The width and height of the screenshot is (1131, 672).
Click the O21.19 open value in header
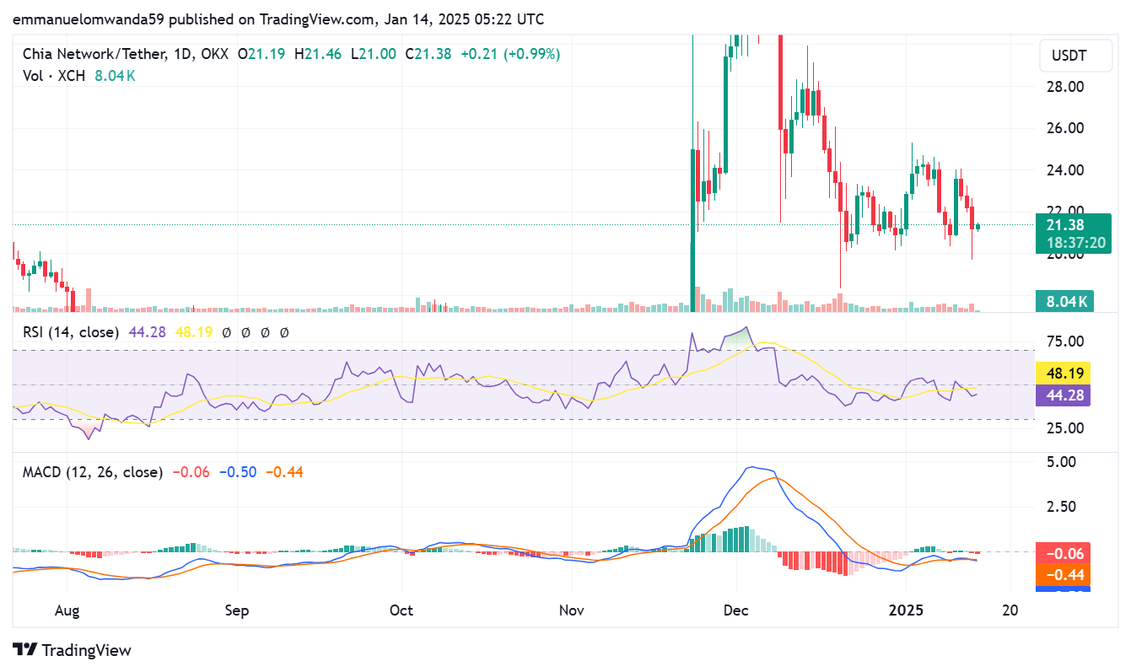(261, 54)
